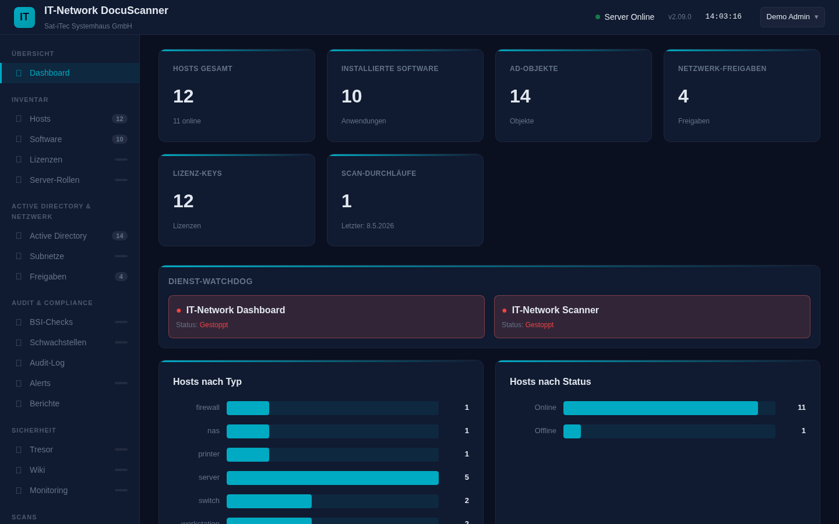Click red status dot of IT-Network Dashboard

pyautogui.click(x=179, y=311)
